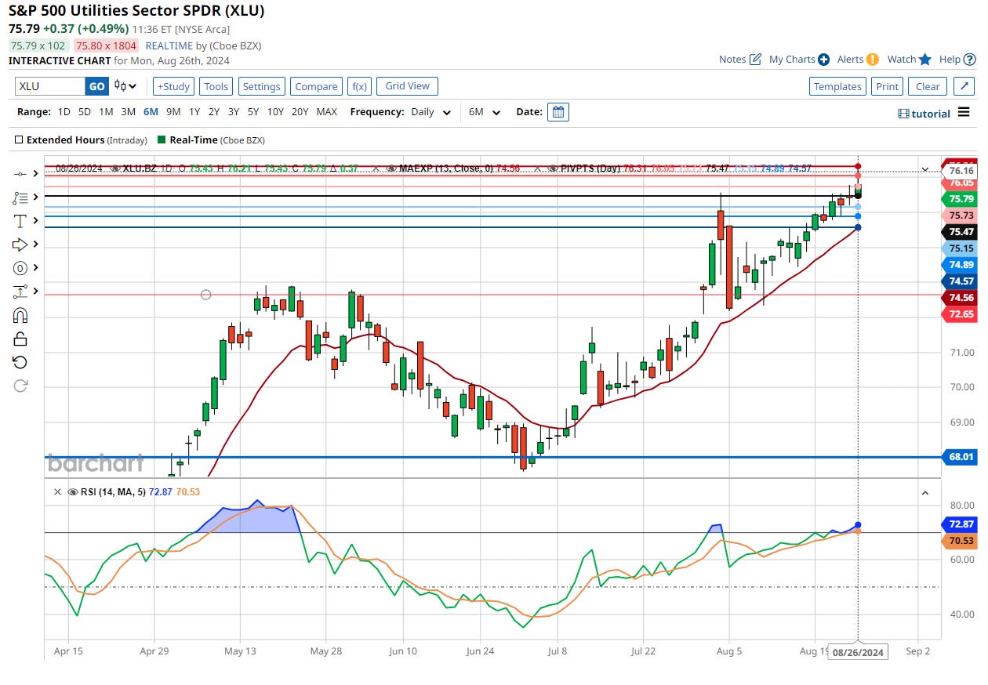Toggle Extended Hours checkbox
The image size is (988, 685).
[19, 140]
